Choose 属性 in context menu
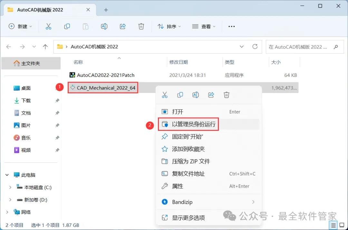Image resolution: width=348 pixels, height=230 pixels. click(208, 186)
